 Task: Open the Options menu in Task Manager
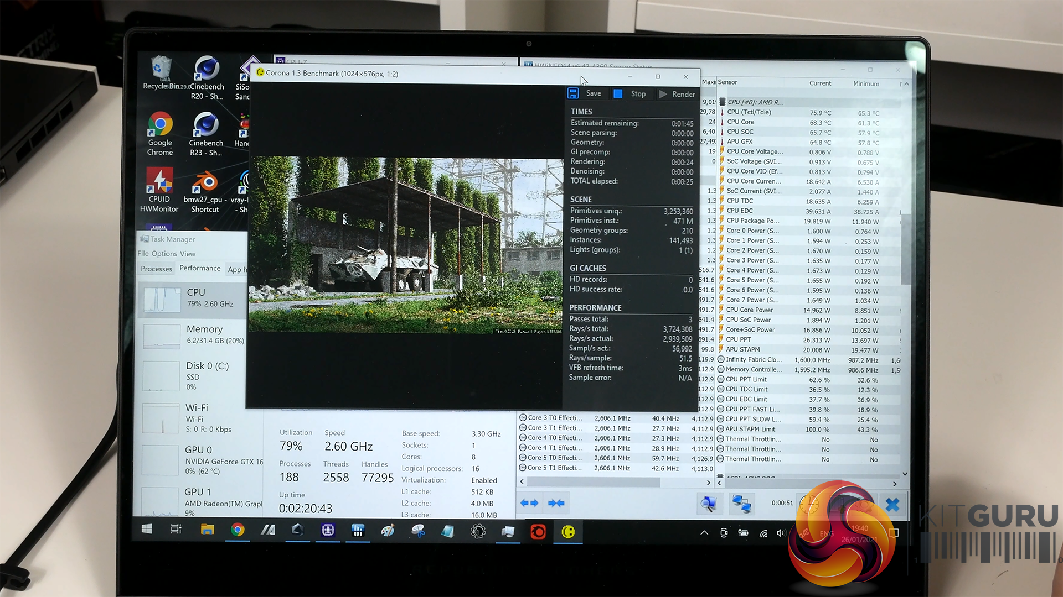point(164,254)
